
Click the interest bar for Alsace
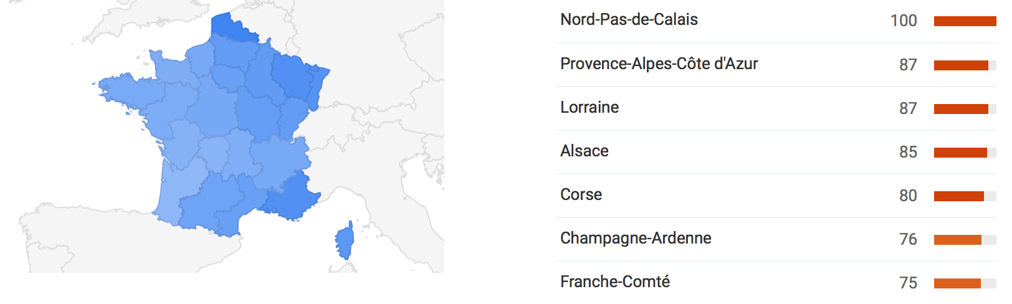coord(960,153)
